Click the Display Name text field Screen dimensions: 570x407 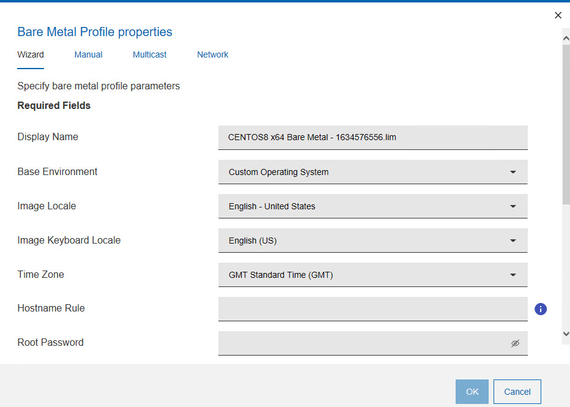point(372,138)
